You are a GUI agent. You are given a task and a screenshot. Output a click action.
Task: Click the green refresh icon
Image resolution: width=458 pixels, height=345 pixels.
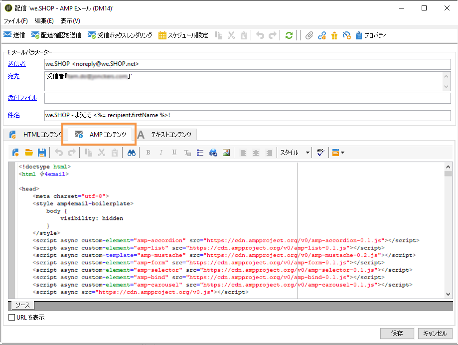point(289,35)
